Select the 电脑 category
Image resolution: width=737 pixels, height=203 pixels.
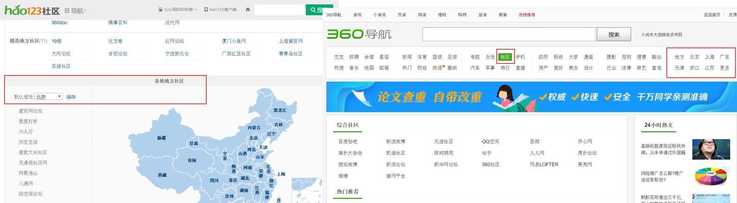pyautogui.click(x=475, y=57)
